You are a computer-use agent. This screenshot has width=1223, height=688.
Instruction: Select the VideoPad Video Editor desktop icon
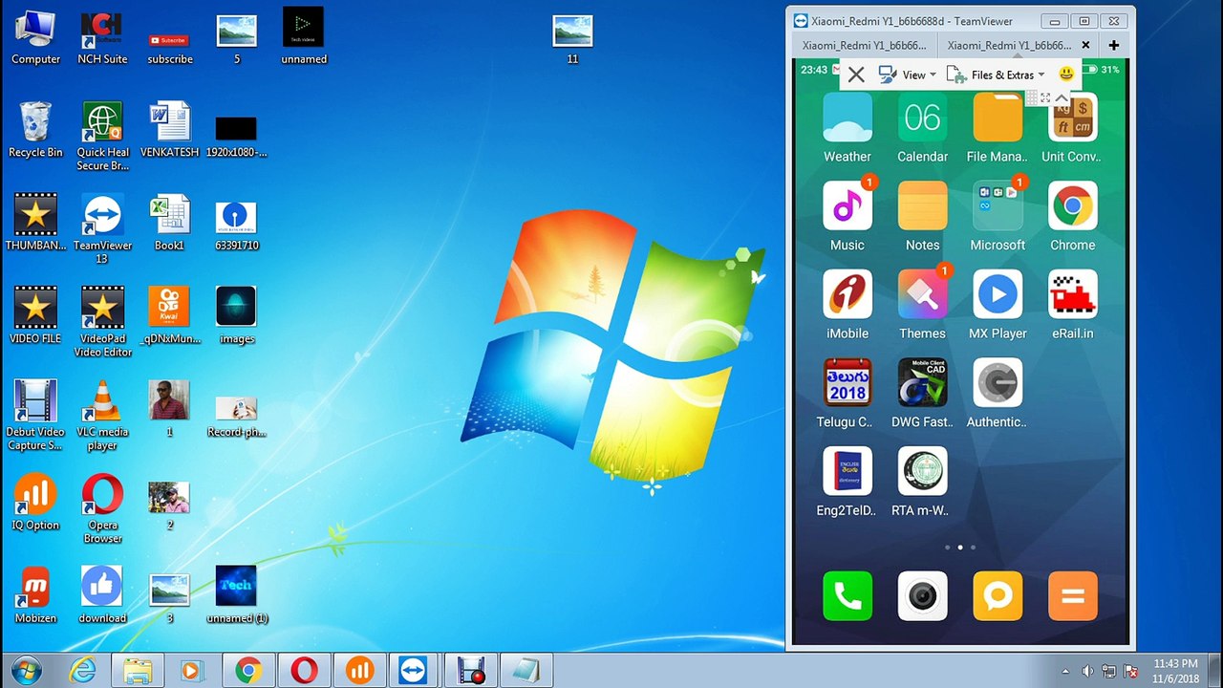tap(102, 322)
